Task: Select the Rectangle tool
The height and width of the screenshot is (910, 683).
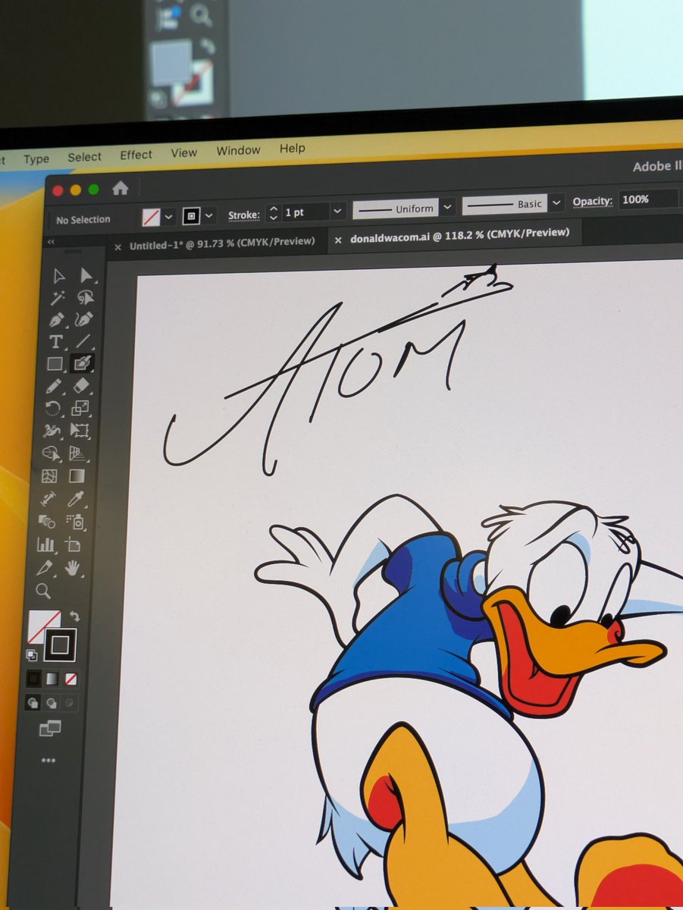Action: pyautogui.click(x=55, y=364)
